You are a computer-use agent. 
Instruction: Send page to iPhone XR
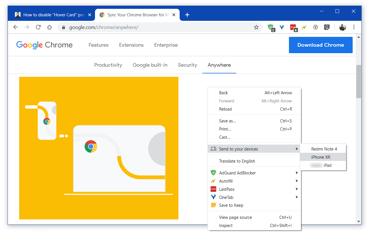(323, 157)
